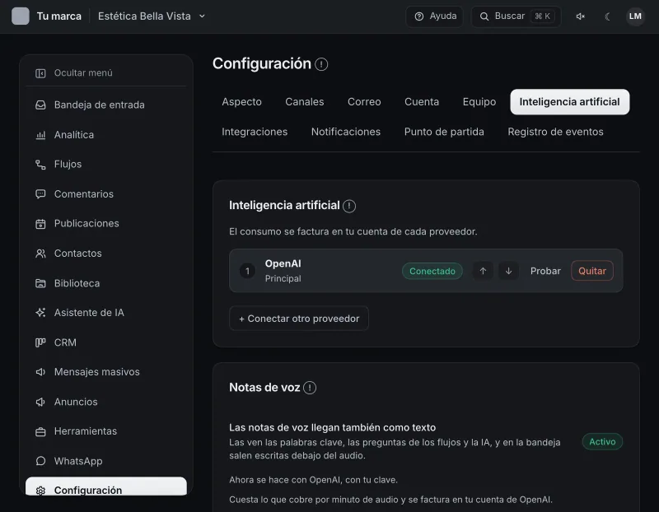Switch to the Aspecto tab

(x=241, y=101)
